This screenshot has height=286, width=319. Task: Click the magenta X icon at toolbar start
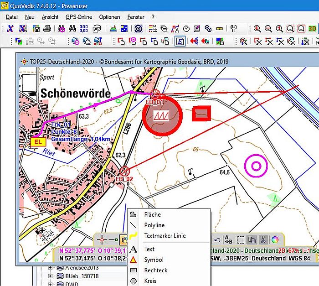click(10, 29)
